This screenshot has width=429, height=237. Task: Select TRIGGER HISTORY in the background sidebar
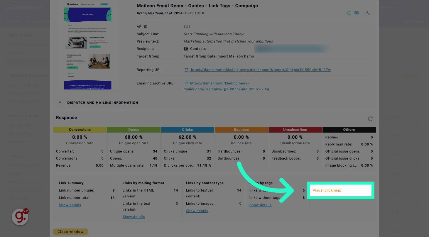tap(25, 102)
